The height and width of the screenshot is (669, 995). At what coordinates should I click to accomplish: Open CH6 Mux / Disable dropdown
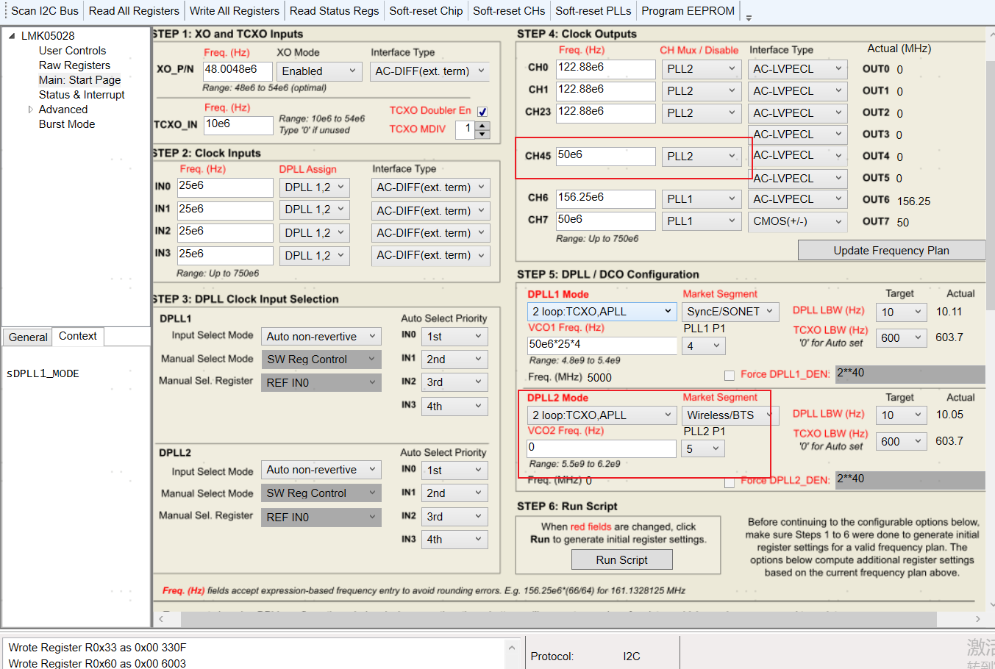702,199
